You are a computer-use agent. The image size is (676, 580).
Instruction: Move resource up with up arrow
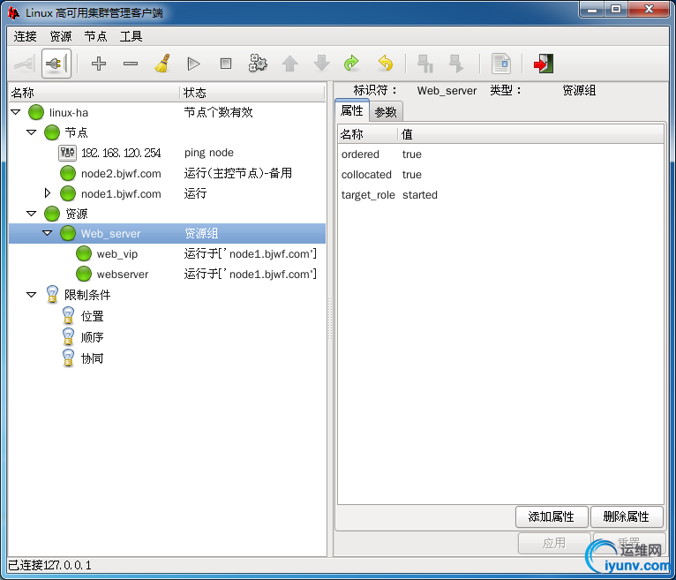(289, 64)
